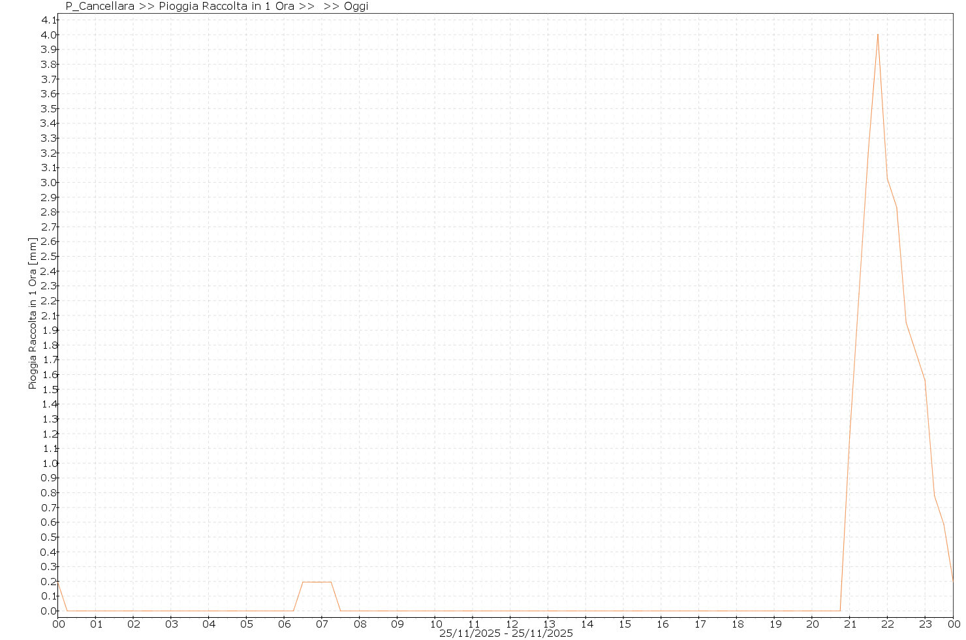Click the 0.5 value on the y-axis

49,537
